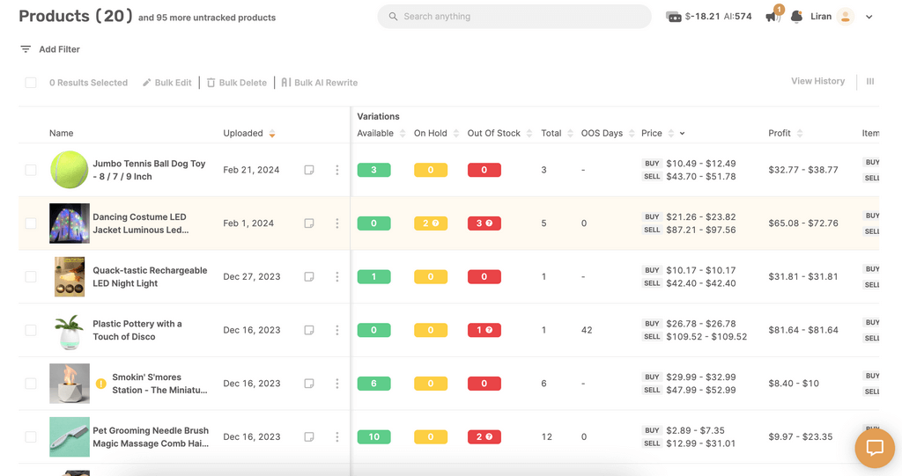Screen dimensions: 902x476
Task: Click the Name column header
Action: (61, 134)
